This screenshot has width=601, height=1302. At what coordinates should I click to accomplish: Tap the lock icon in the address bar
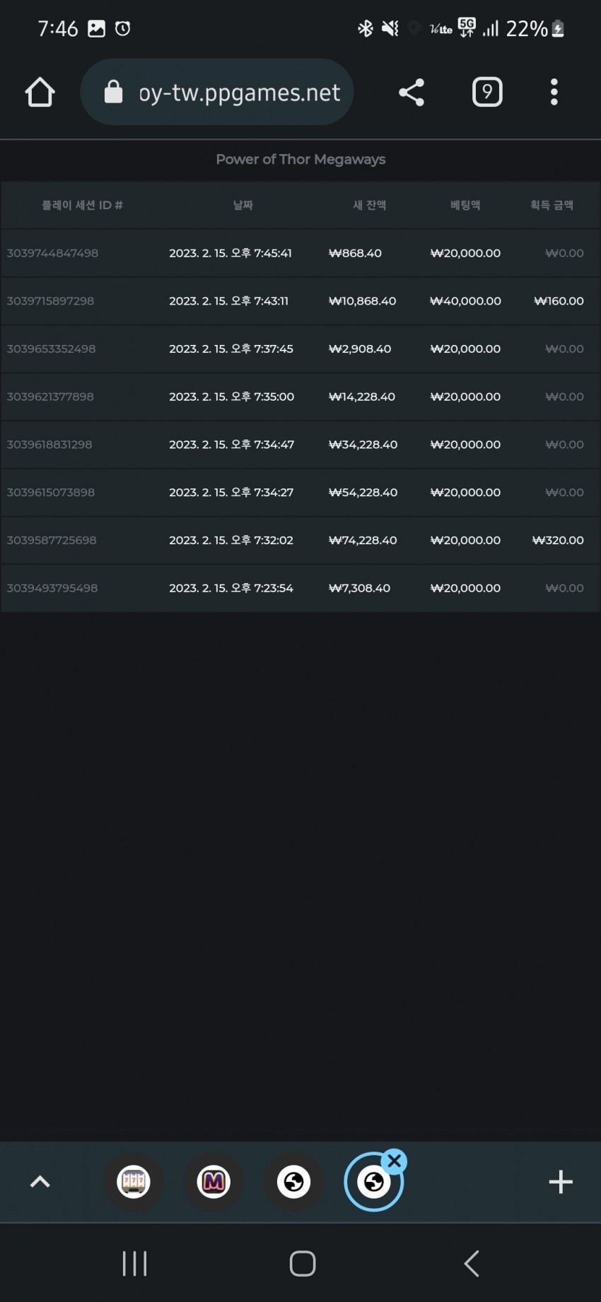tap(113, 92)
